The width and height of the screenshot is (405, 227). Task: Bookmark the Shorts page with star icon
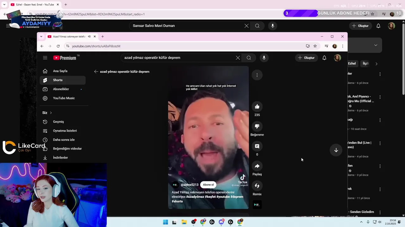point(315,46)
